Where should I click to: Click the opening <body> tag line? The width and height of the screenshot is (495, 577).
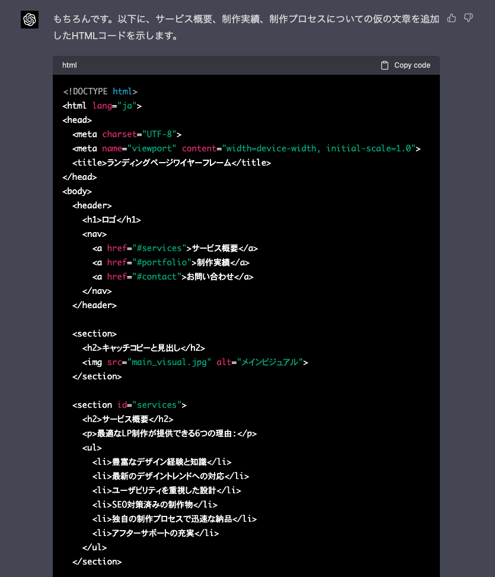click(77, 191)
